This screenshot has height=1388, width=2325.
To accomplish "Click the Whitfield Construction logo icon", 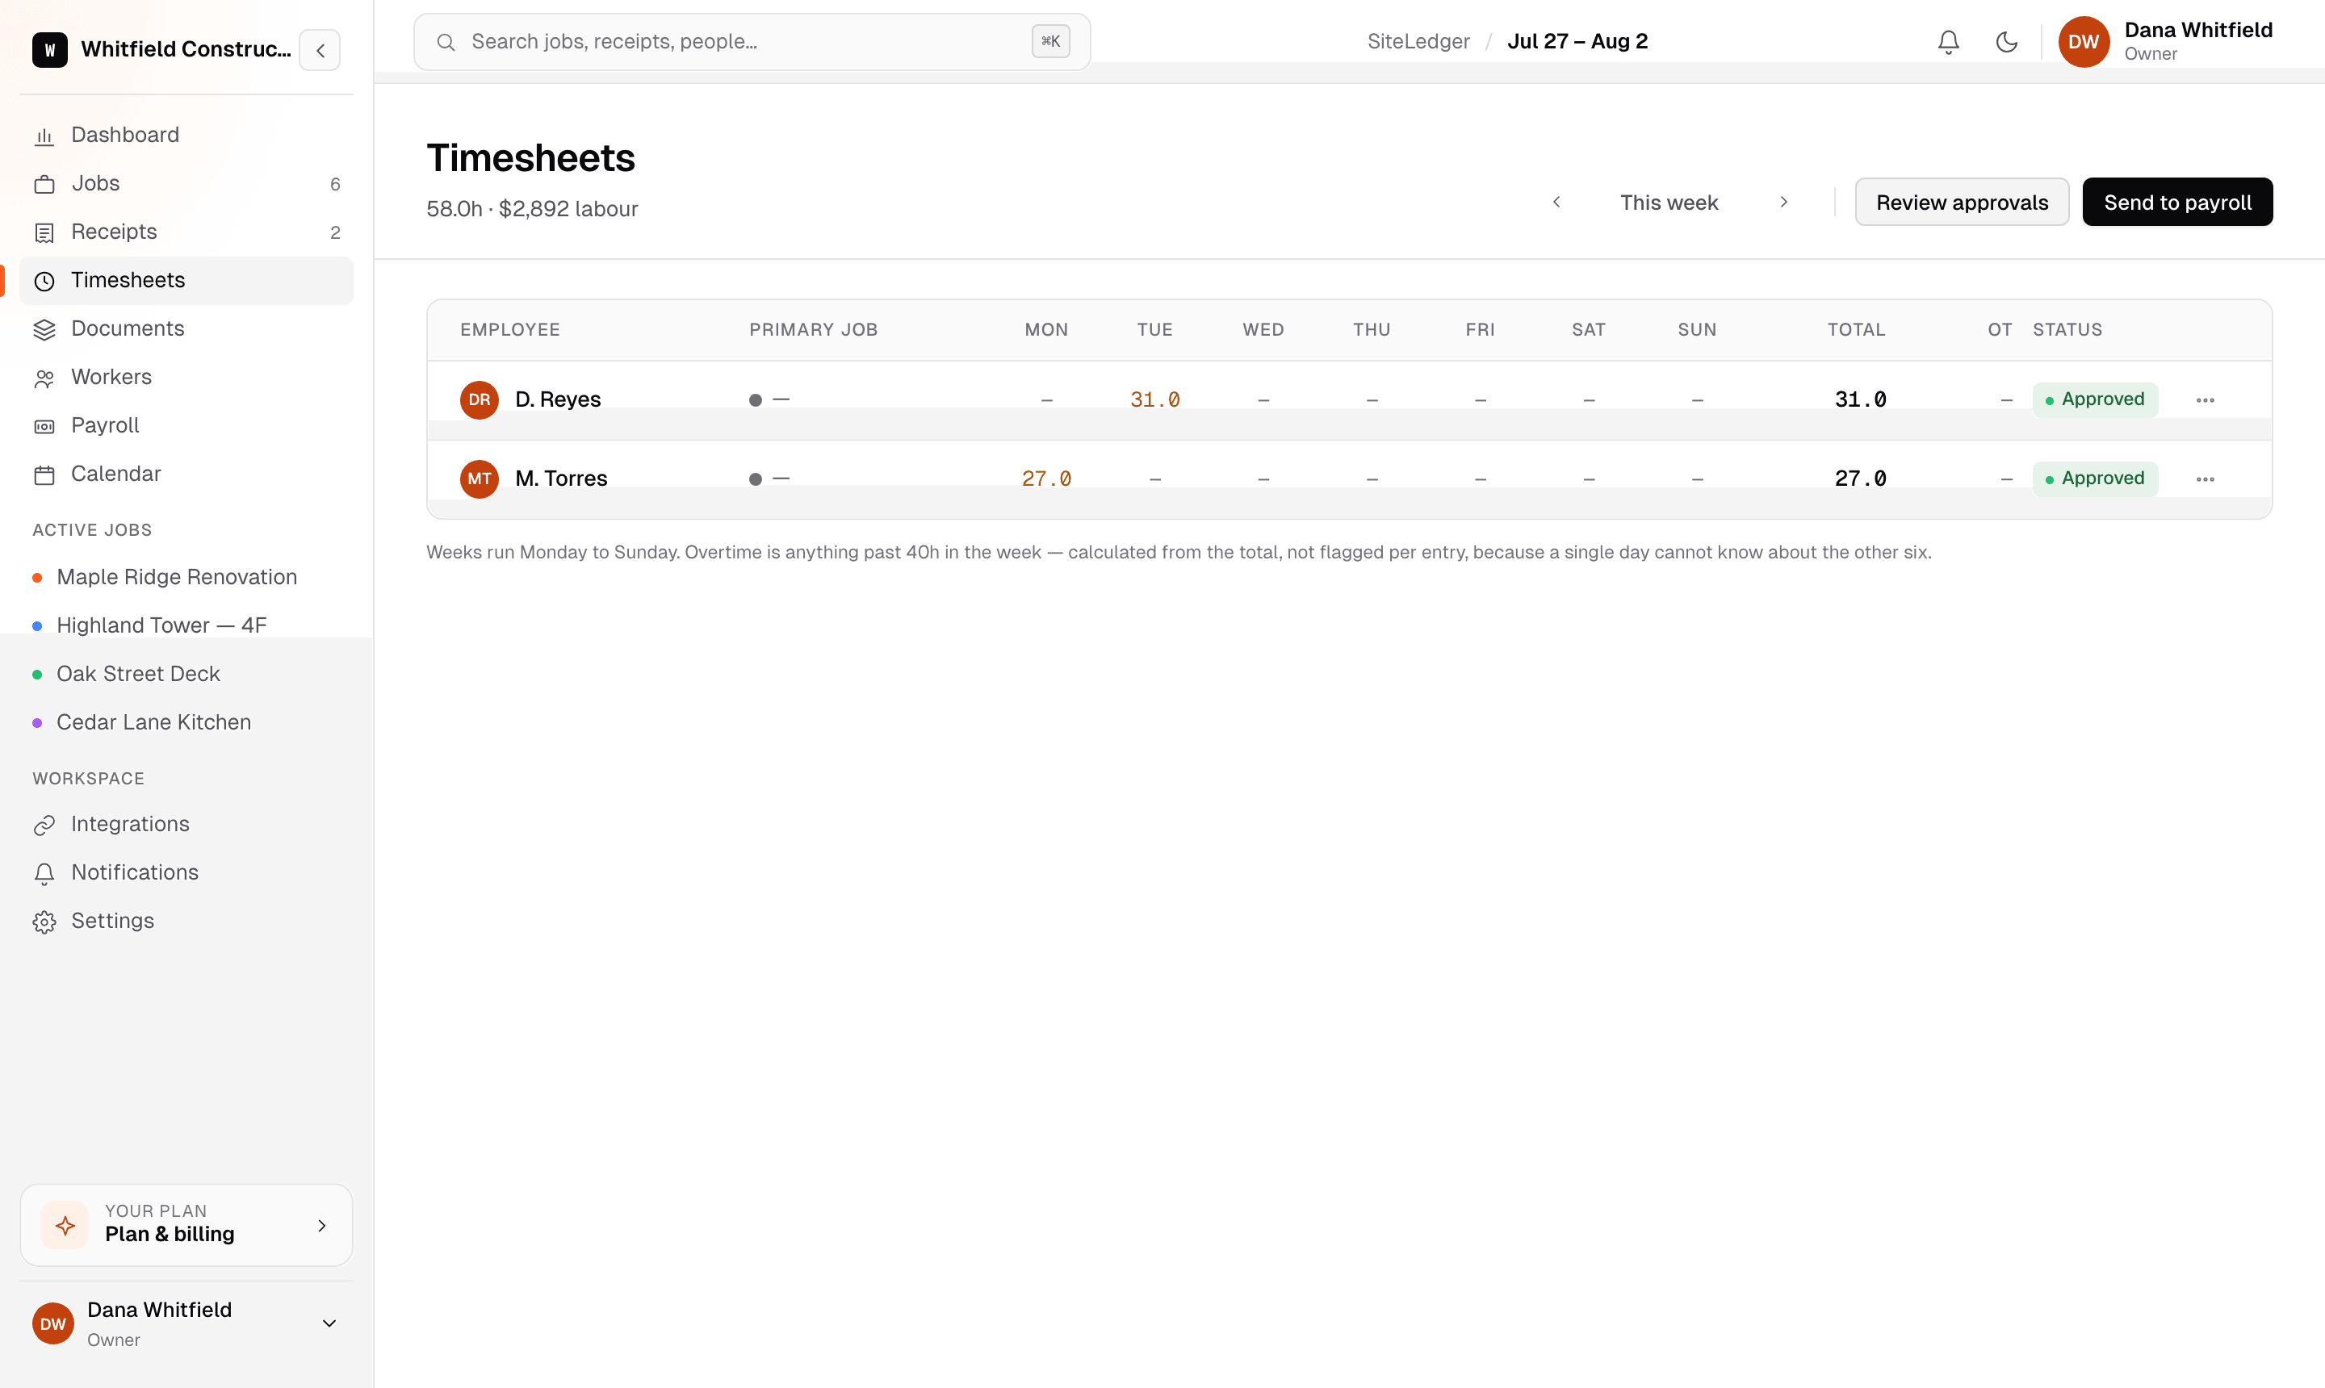I will [x=51, y=49].
